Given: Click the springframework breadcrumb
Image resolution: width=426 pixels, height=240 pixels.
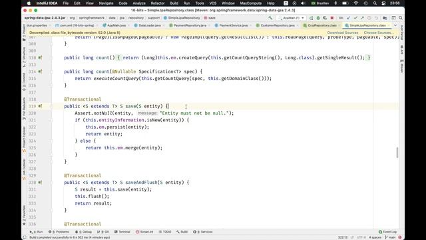Looking at the screenshot, I should click(x=92, y=18).
